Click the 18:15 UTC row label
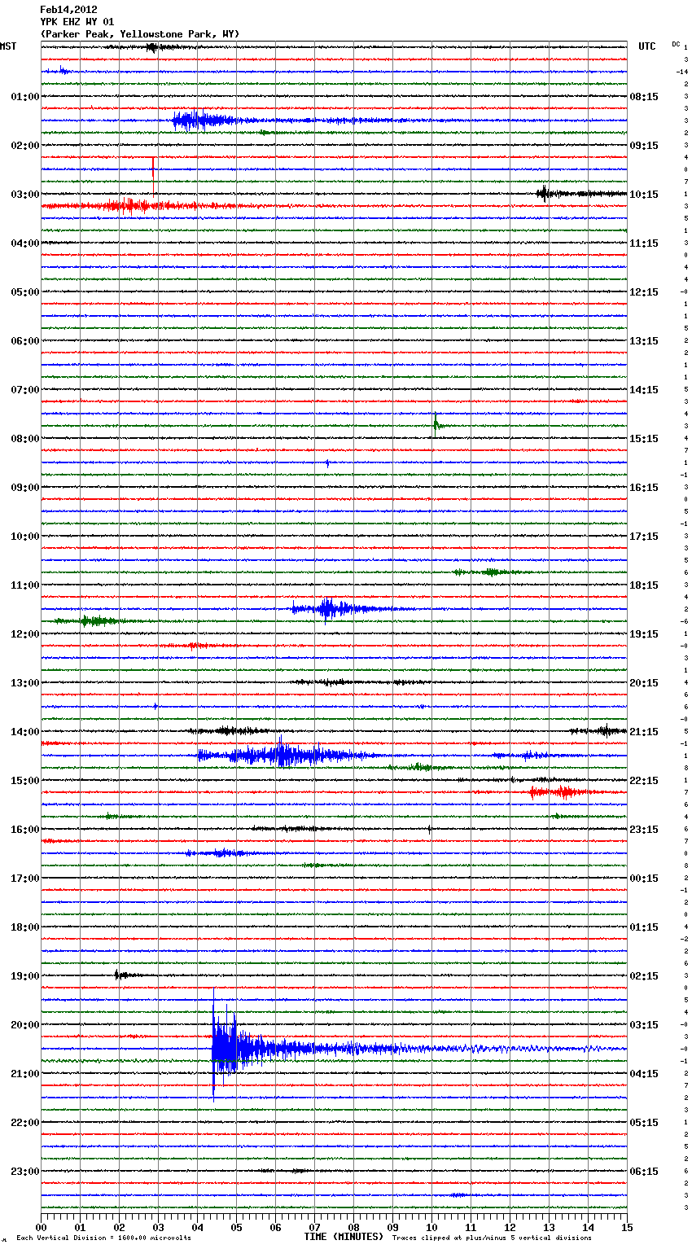This screenshot has height=1249, width=692. [x=644, y=585]
